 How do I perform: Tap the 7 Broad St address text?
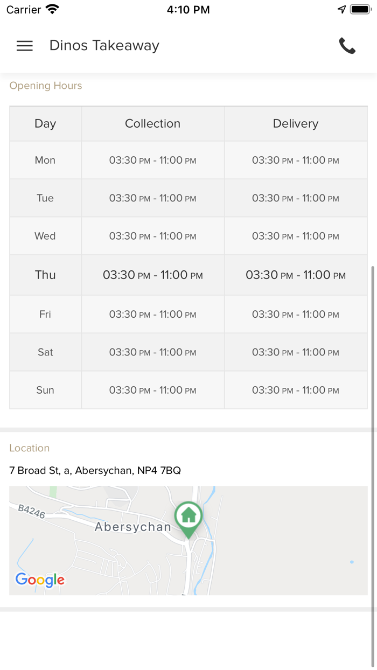95,470
